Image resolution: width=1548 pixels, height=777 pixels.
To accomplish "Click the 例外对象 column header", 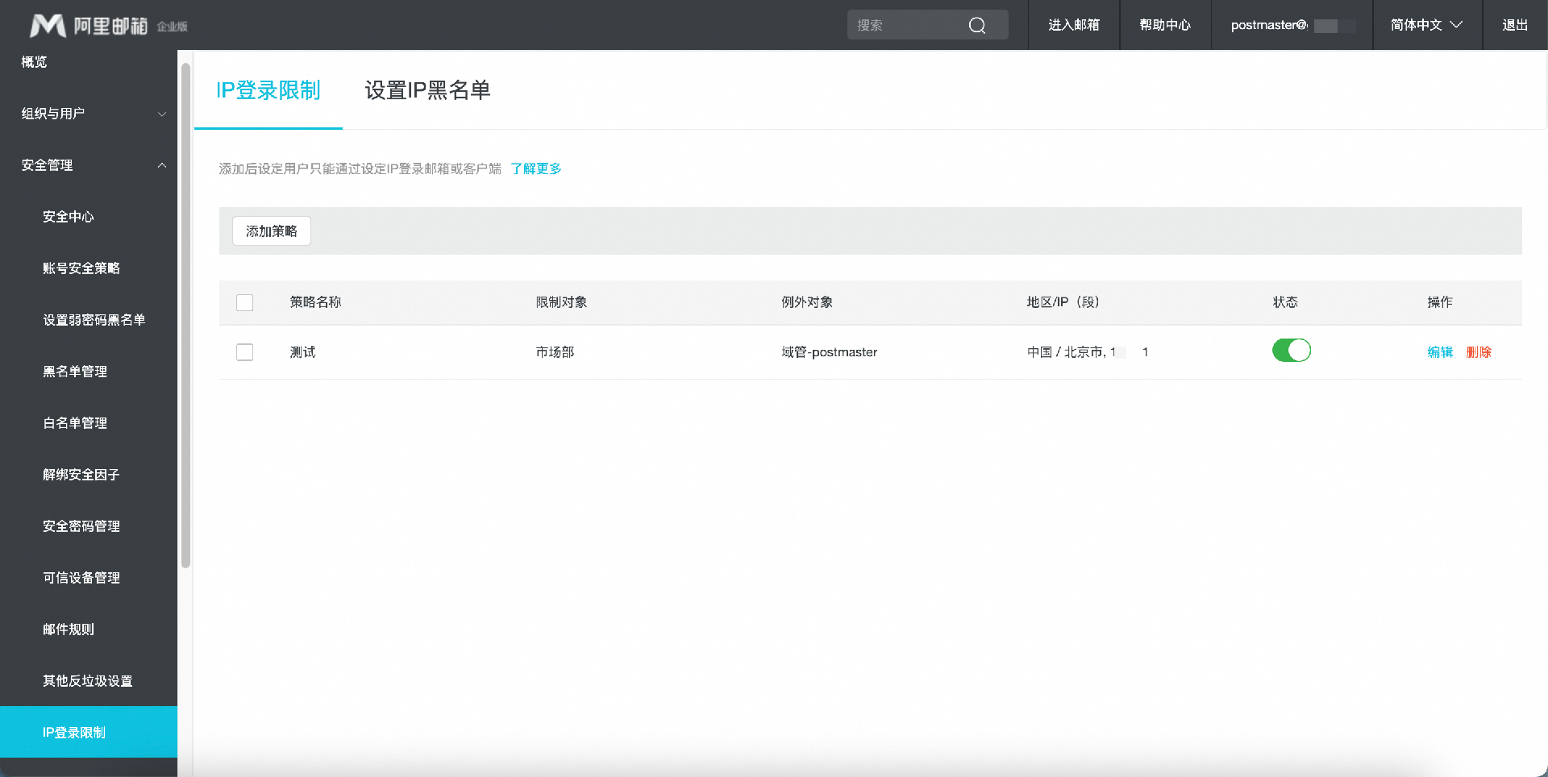I will point(807,302).
